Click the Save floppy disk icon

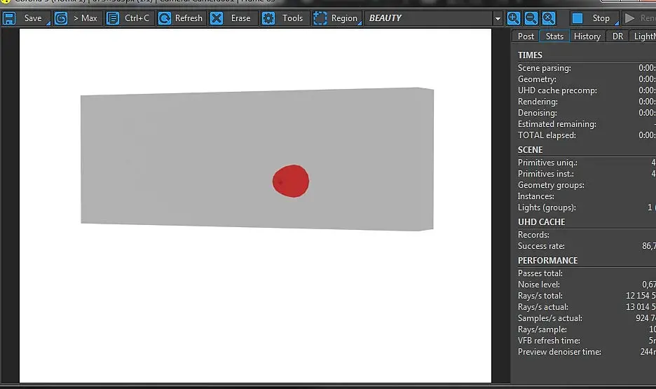click(9, 18)
